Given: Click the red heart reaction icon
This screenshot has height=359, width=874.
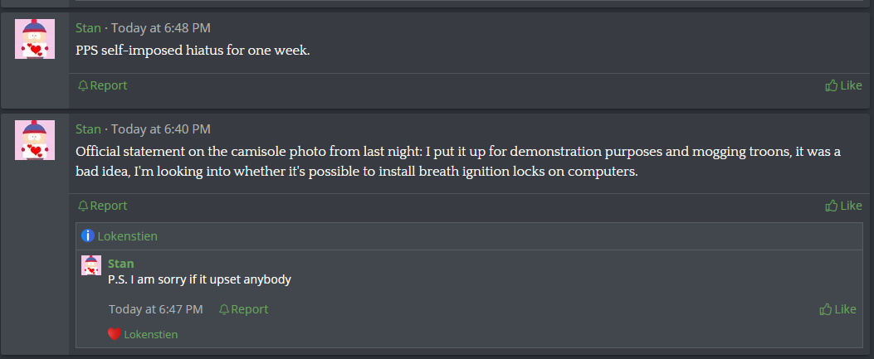Looking at the screenshot, I should coord(115,334).
